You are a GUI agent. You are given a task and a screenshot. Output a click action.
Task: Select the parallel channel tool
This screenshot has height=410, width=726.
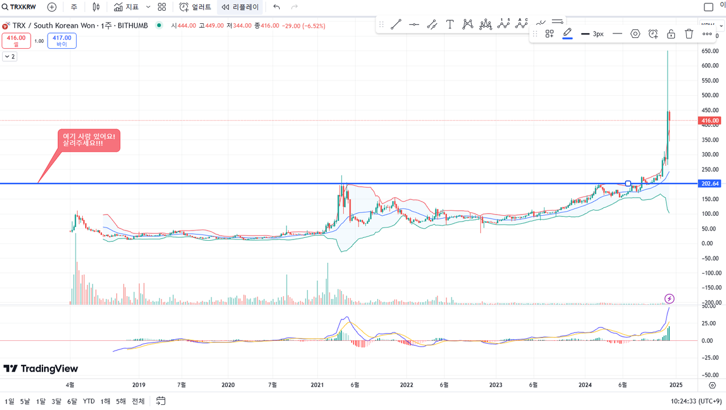(x=432, y=24)
